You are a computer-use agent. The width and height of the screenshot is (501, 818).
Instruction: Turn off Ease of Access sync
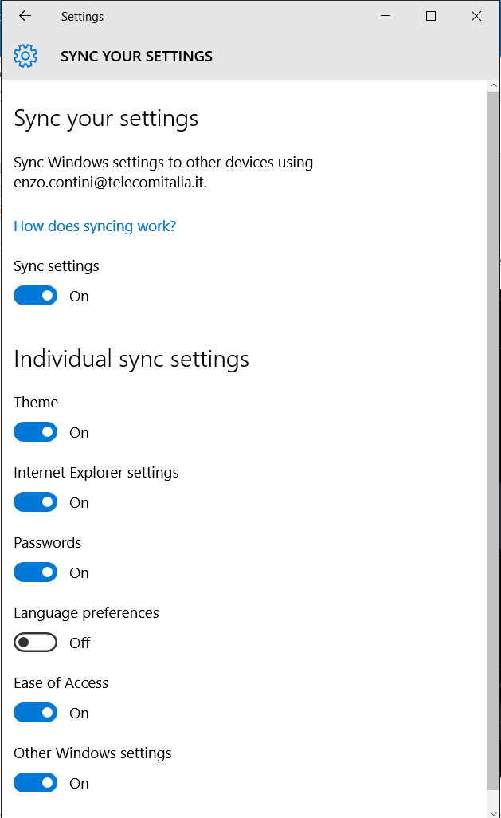click(x=36, y=713)
